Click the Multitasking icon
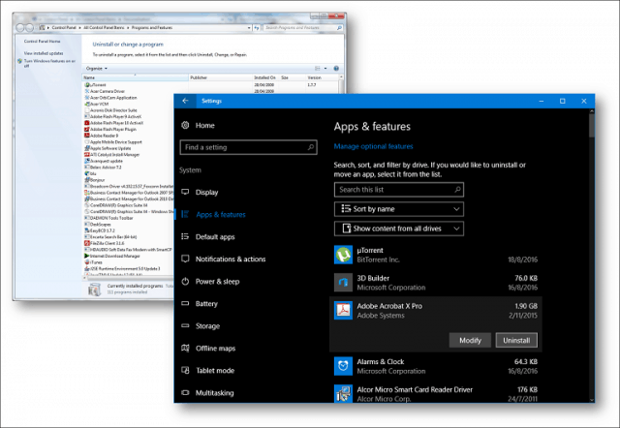The image size is (620, 428). 185,392
